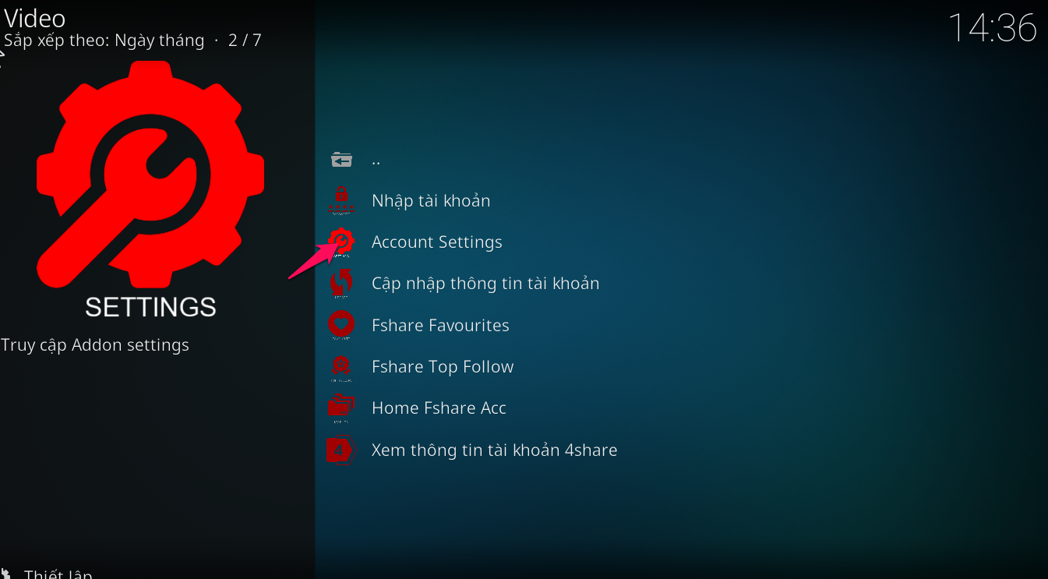This screenshot has width=1048, height=579.
Task: Click the 14:36 clock display
Action: 992,28
